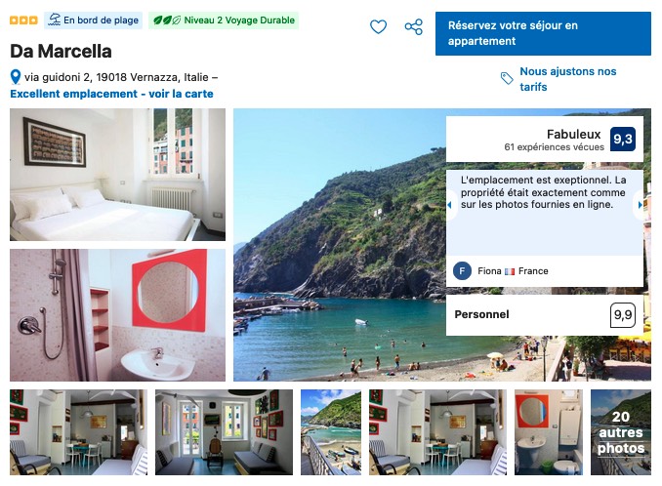Open Excellent emplacement - voir la carte link
Screen dimensions: 662x486
[112, 94]
